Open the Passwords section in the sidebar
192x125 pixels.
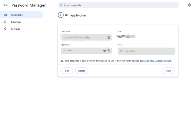(x=17, y=15)
